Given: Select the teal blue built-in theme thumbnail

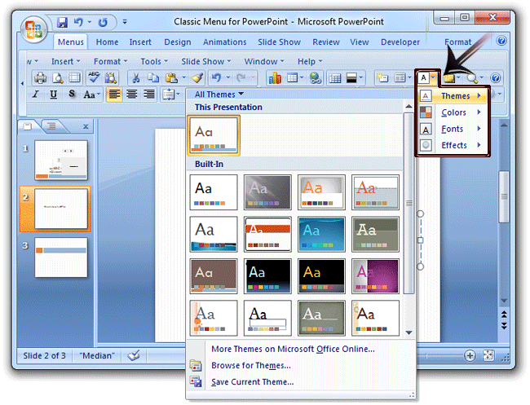Looking at the screenshot, I should pos(321,234).
